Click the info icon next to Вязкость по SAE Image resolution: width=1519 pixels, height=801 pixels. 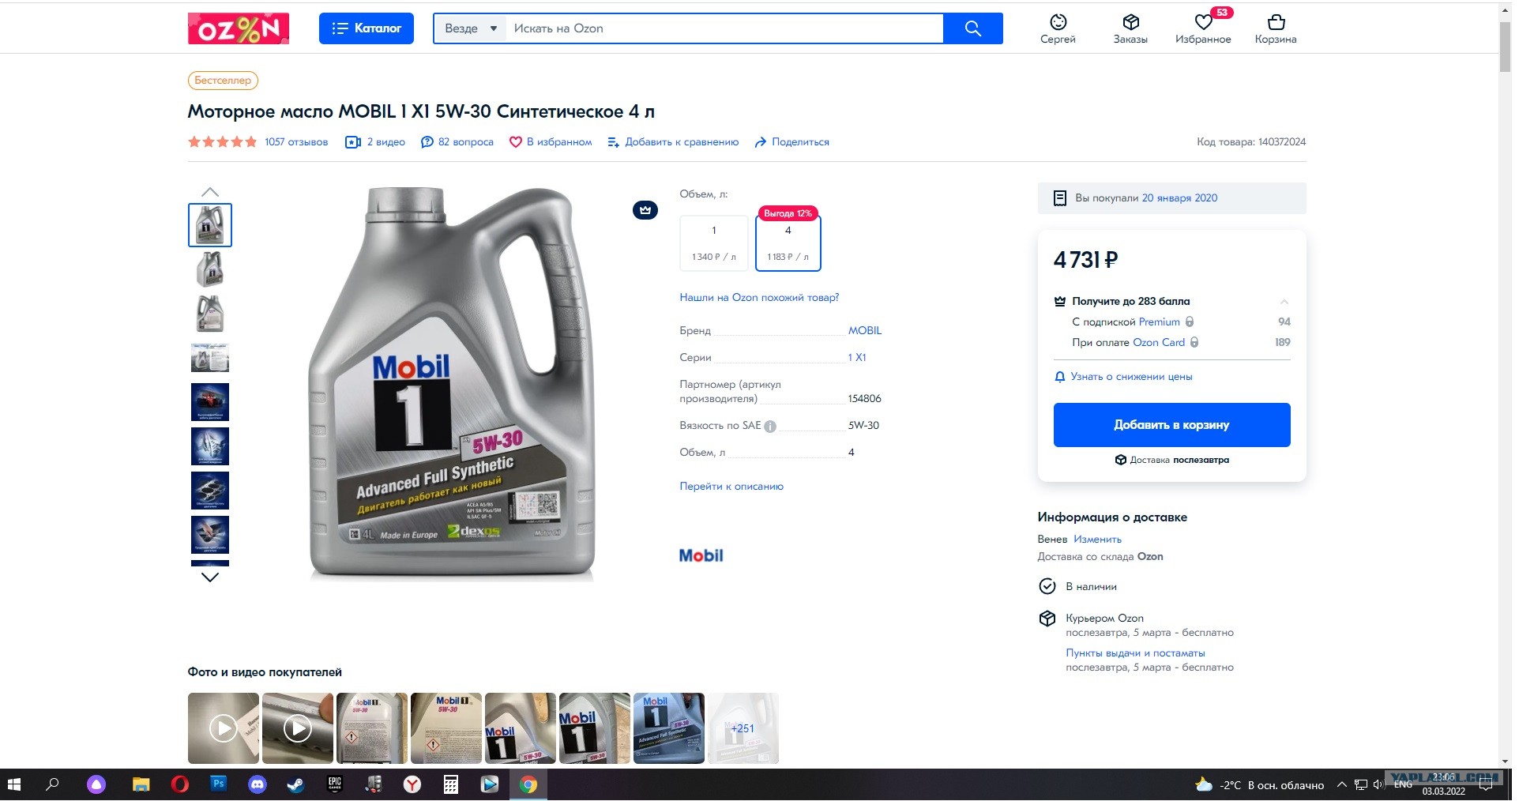pyautogui.click(x=770, y=427)
